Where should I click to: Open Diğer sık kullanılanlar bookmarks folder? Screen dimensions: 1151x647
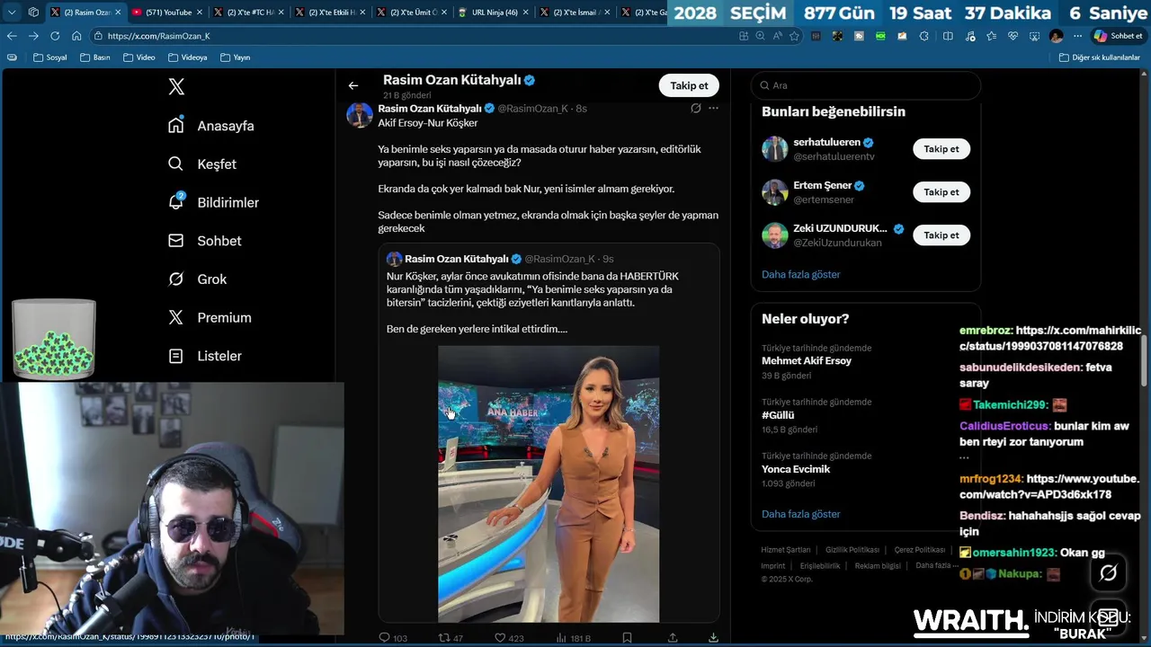pyautogui.click(x=1100, y=58)
